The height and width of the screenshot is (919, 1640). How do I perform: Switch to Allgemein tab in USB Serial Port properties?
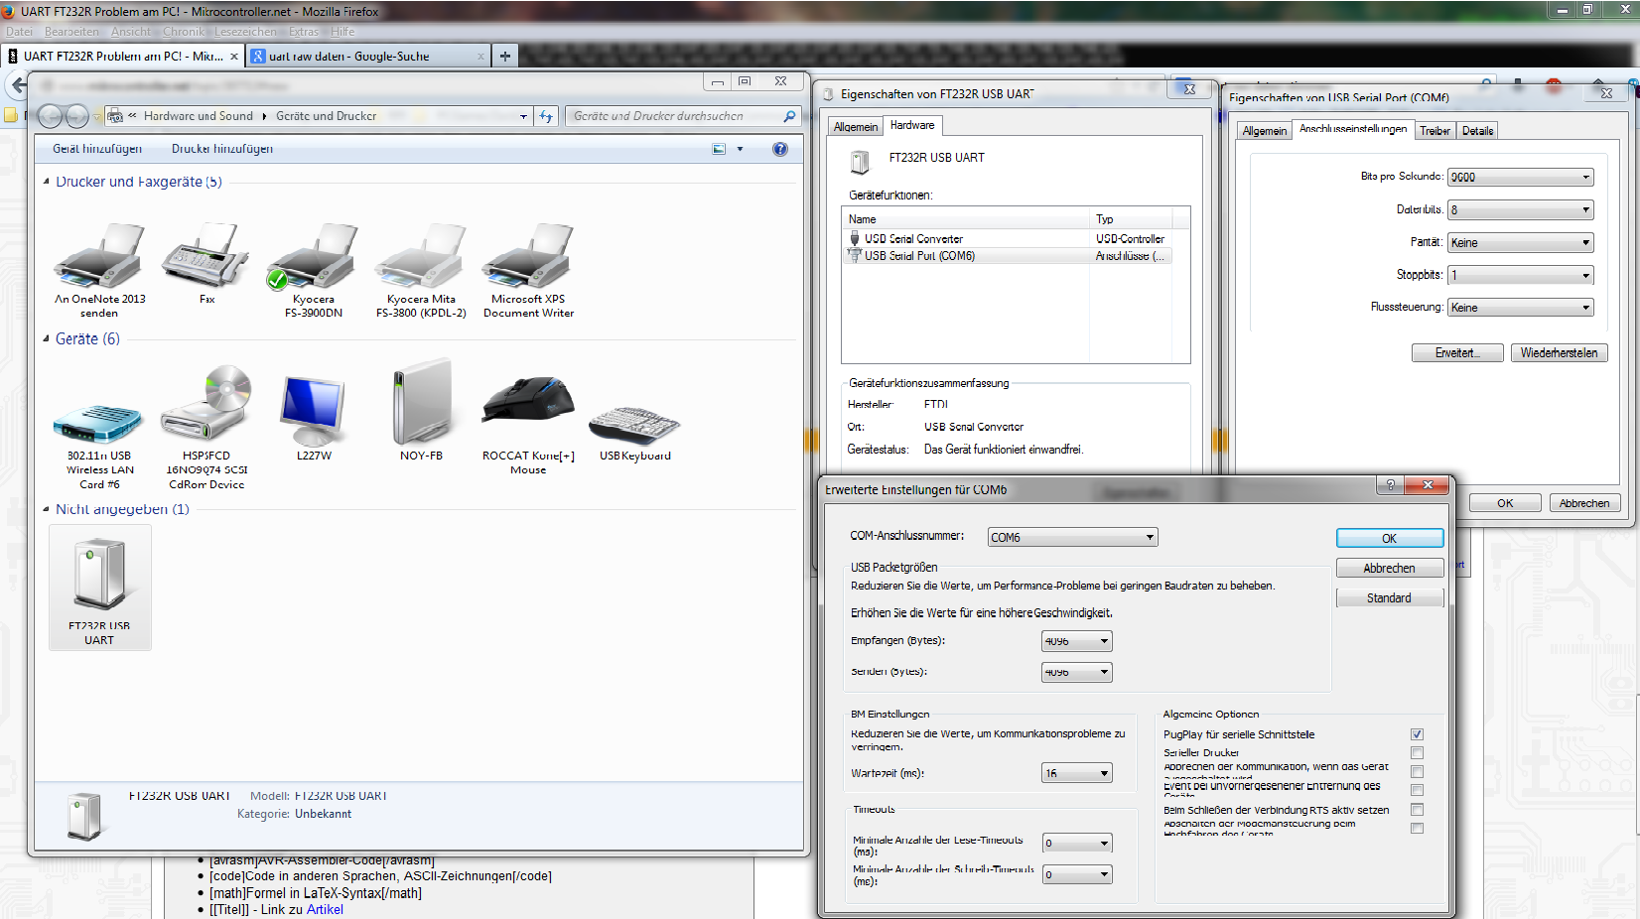1265,131
